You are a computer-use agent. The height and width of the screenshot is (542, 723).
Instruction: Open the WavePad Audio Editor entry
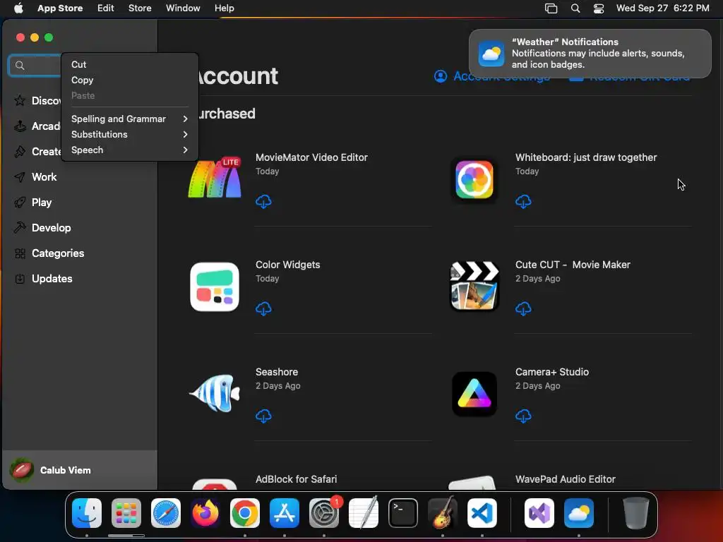pos(566,479)
